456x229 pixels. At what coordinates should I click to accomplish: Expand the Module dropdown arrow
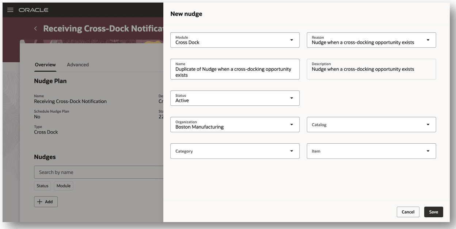click(x=292, y=40)
